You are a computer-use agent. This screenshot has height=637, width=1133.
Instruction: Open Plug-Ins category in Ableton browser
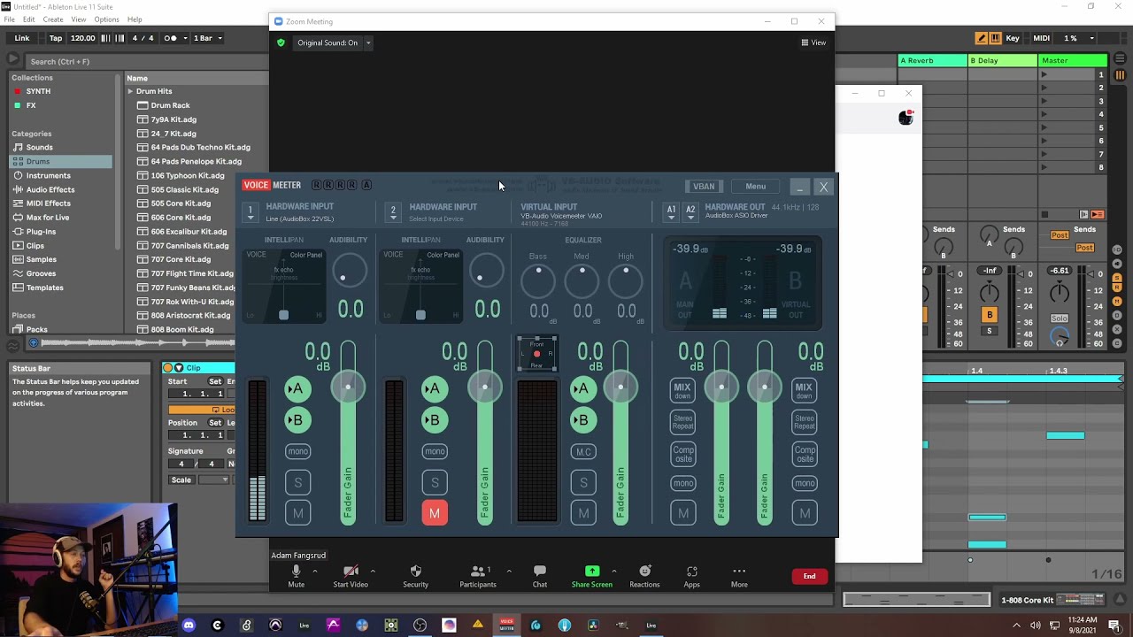(x=41, y=232)
